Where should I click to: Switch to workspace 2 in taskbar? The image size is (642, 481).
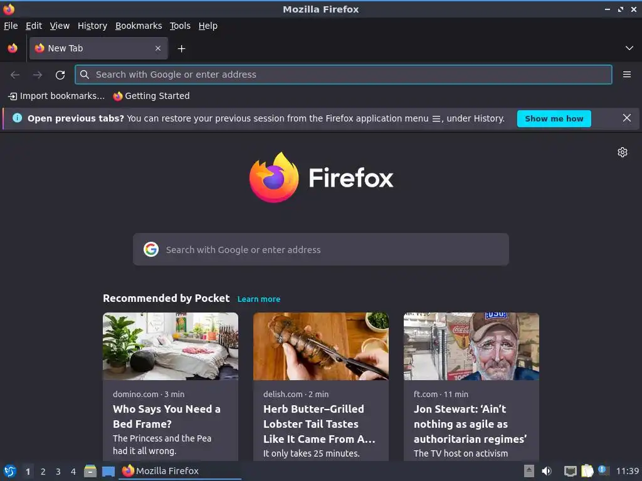[43, 472]
